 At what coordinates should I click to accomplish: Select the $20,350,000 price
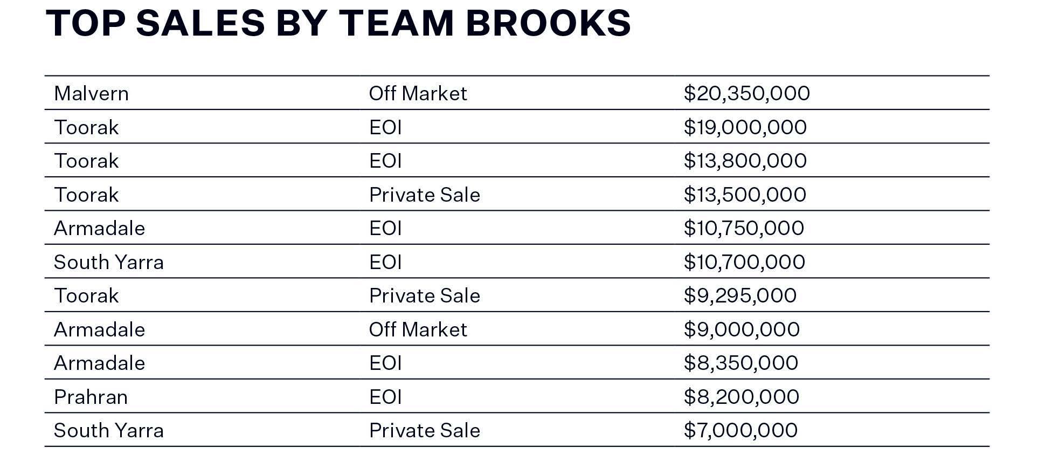click(746, 93)
